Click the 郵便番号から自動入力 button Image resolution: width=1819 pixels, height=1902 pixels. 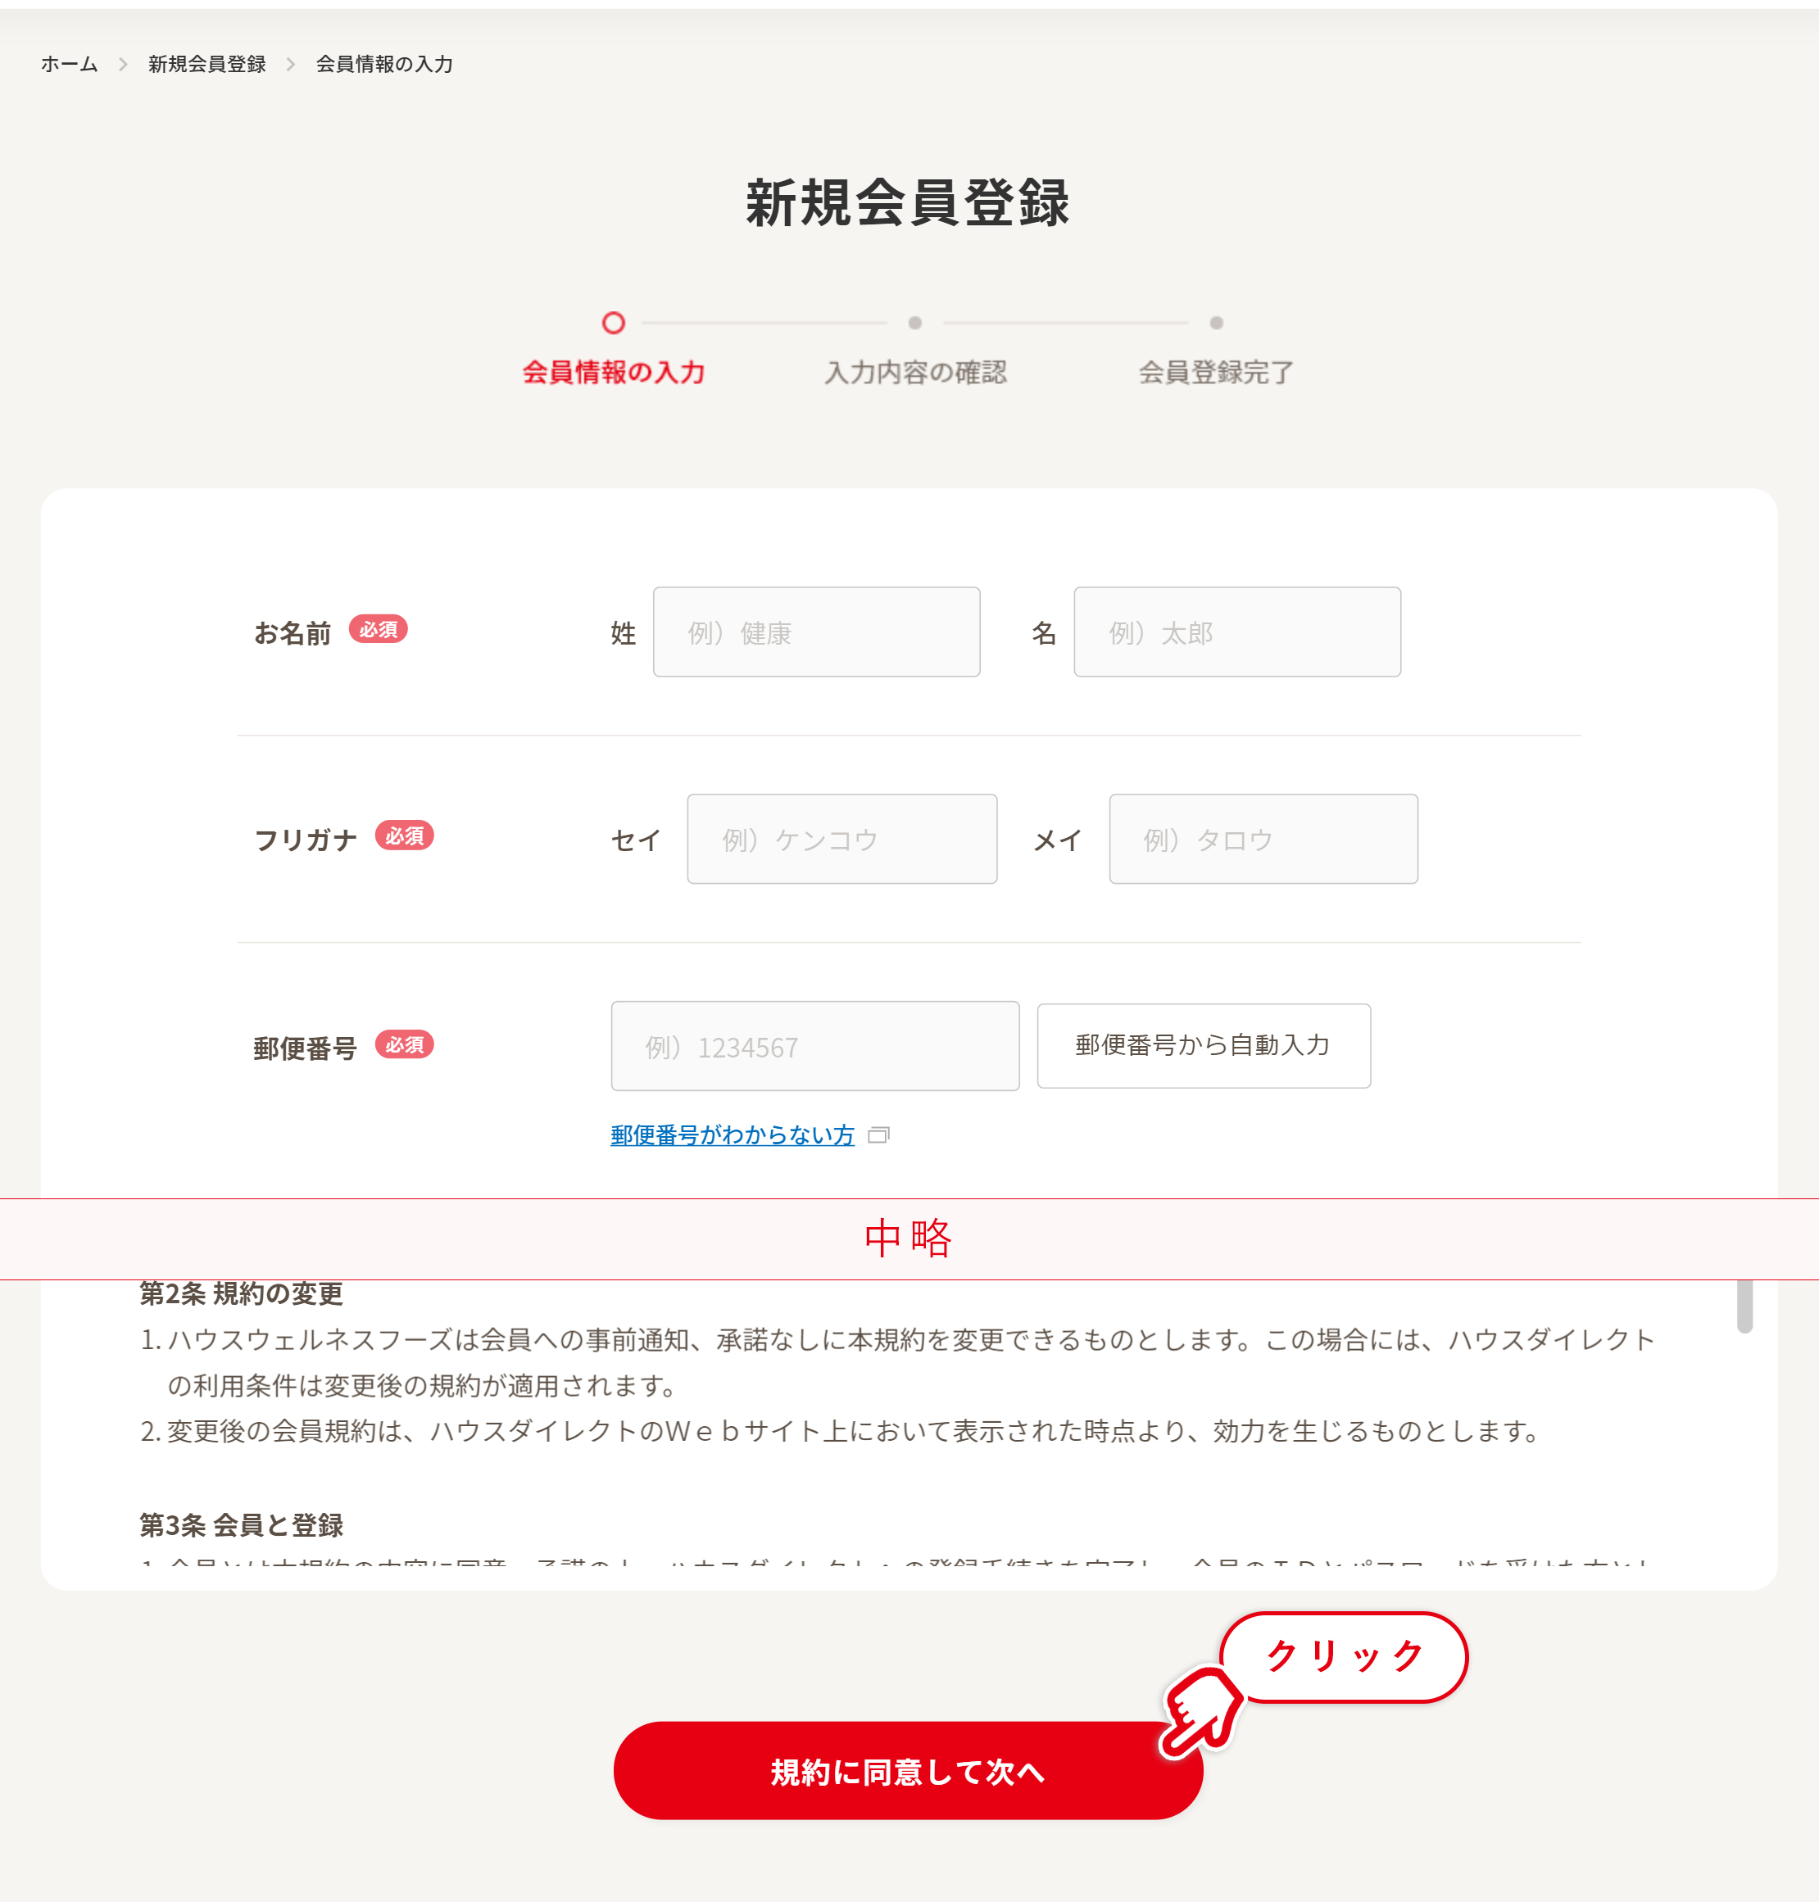coord(1204,1046)
